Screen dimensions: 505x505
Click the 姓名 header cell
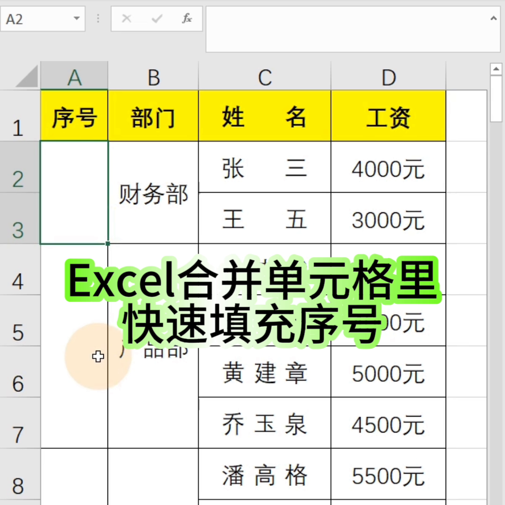(x=265, y=116)
